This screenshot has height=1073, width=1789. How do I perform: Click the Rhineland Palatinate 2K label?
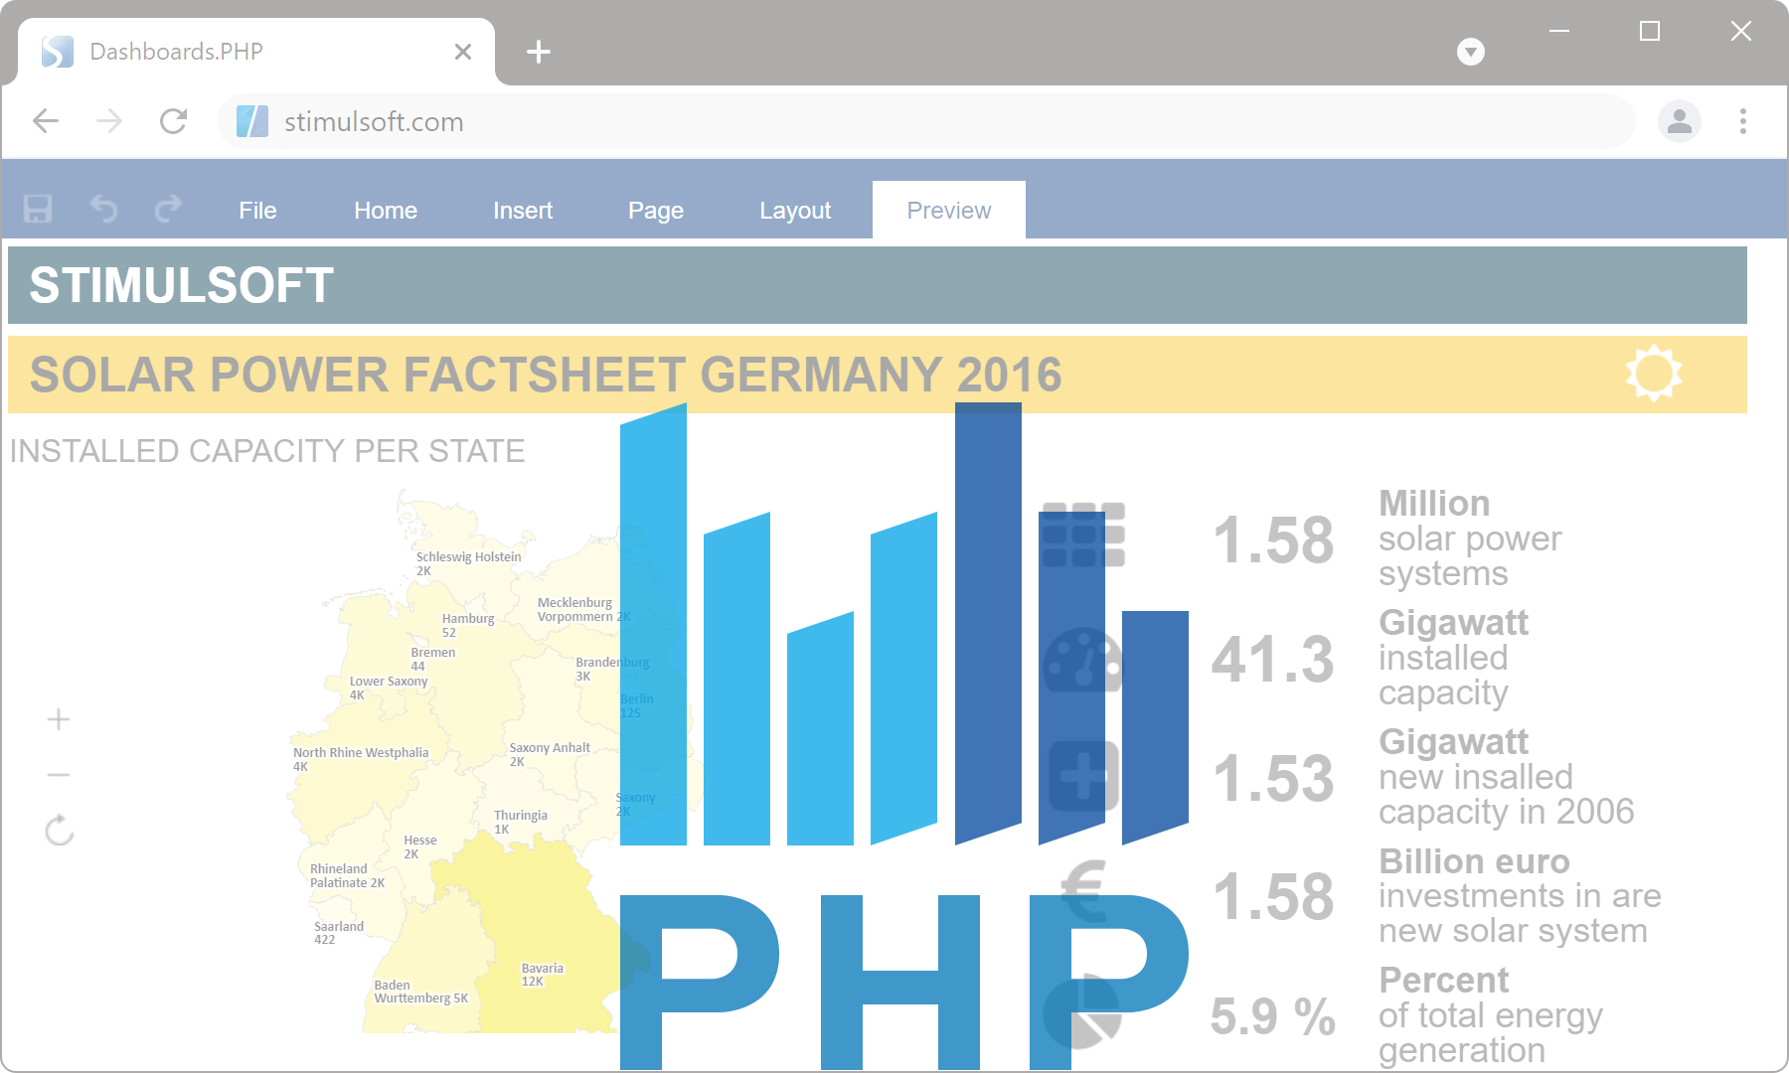point(347,875)
